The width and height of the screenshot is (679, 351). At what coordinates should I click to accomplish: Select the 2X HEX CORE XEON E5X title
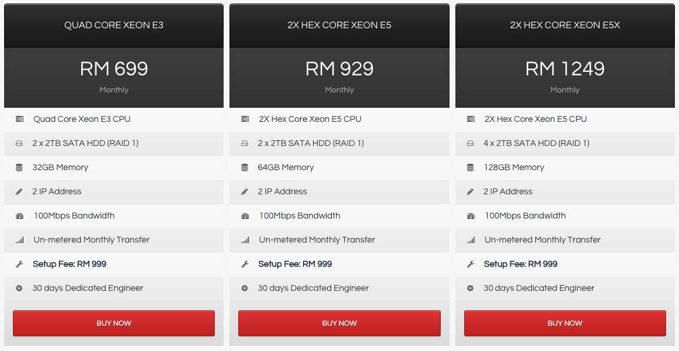click(x=565, y=25)
